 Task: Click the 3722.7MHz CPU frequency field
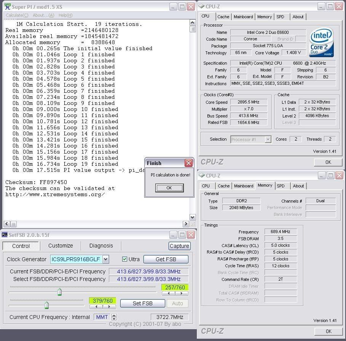(170, 317)
